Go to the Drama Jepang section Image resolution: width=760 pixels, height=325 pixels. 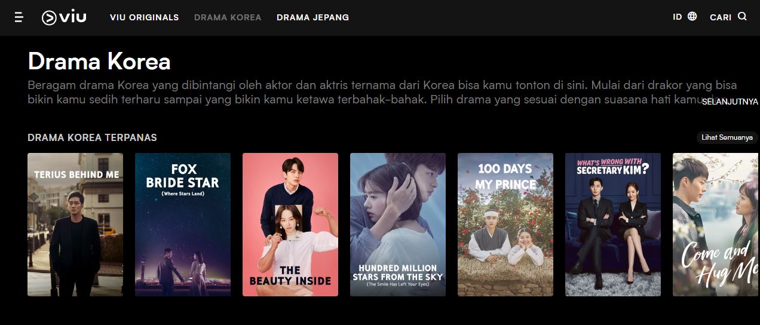pyautogui.click(x=312, y=17)
